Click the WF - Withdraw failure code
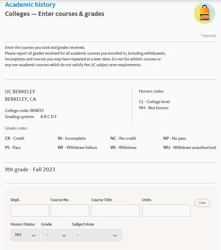This screenshot has height=250, width=221. point(77,148)
